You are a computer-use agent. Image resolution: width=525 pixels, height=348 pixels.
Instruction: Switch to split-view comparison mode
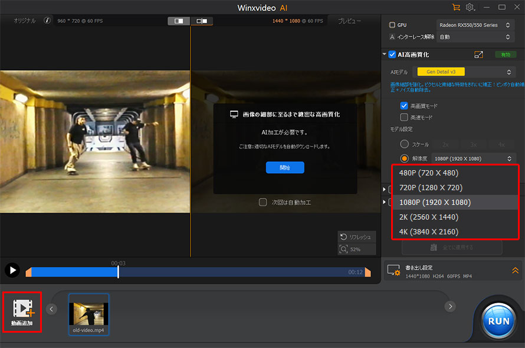(x=179, y=21)
